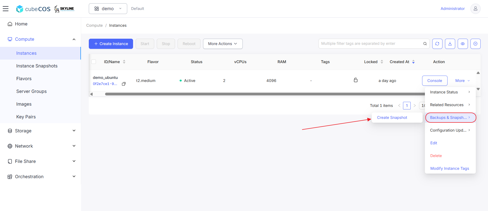Toggle the column visibility eye icon
This screenshot has width=488, height=211.
[x=463, y=44]
